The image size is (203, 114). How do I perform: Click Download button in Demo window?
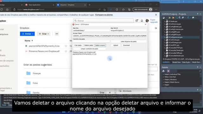[x=126, y=45]
